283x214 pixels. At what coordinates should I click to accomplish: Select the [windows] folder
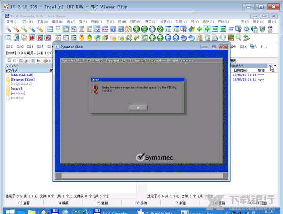18,93
